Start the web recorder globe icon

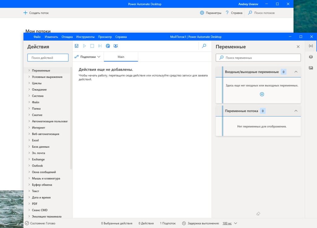[108, 46]
